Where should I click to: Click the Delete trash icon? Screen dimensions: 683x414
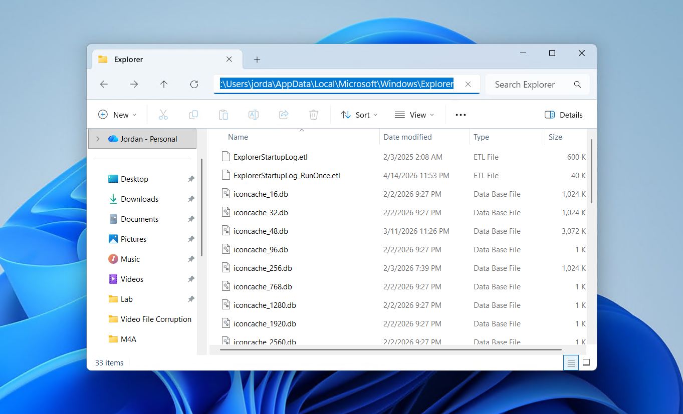(x=314, y=115)
